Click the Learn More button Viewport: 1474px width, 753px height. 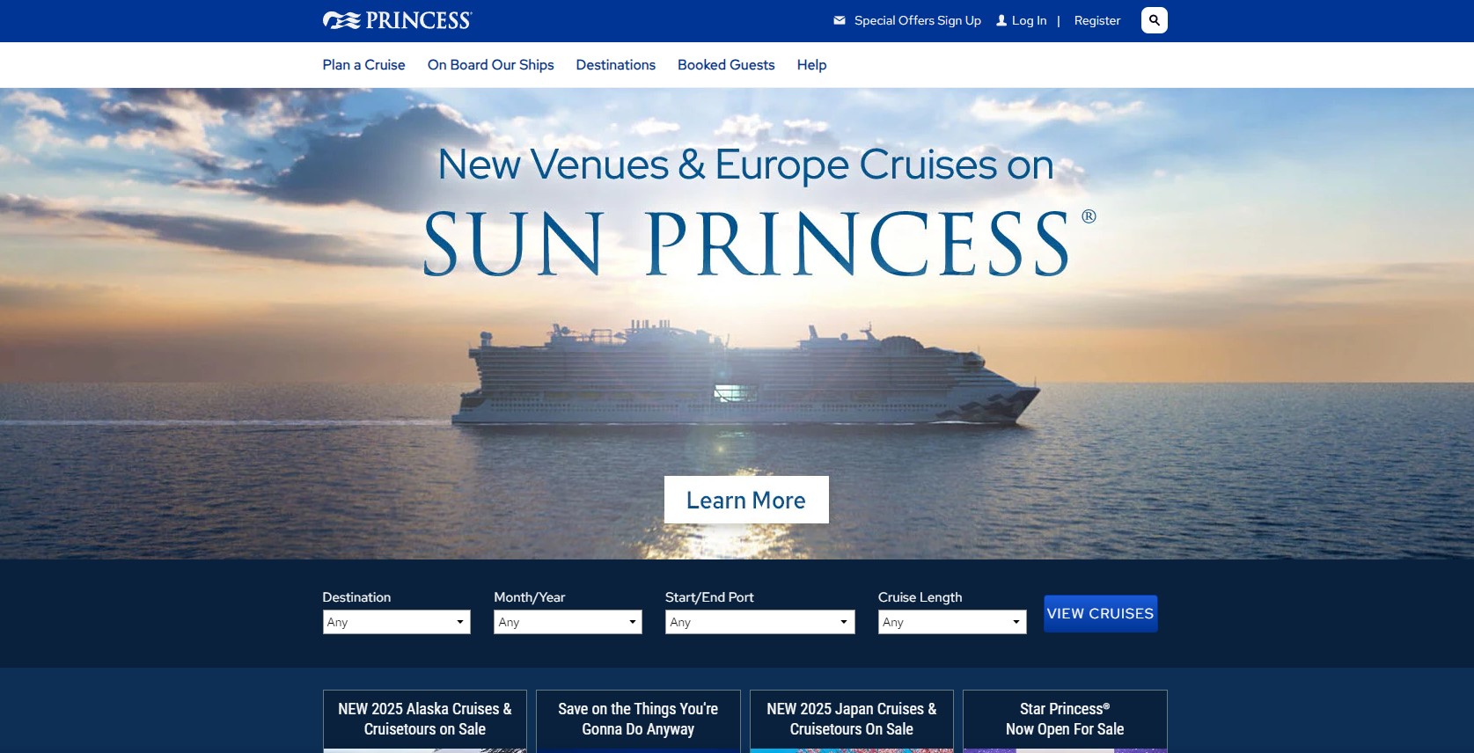tap(746, 500)
